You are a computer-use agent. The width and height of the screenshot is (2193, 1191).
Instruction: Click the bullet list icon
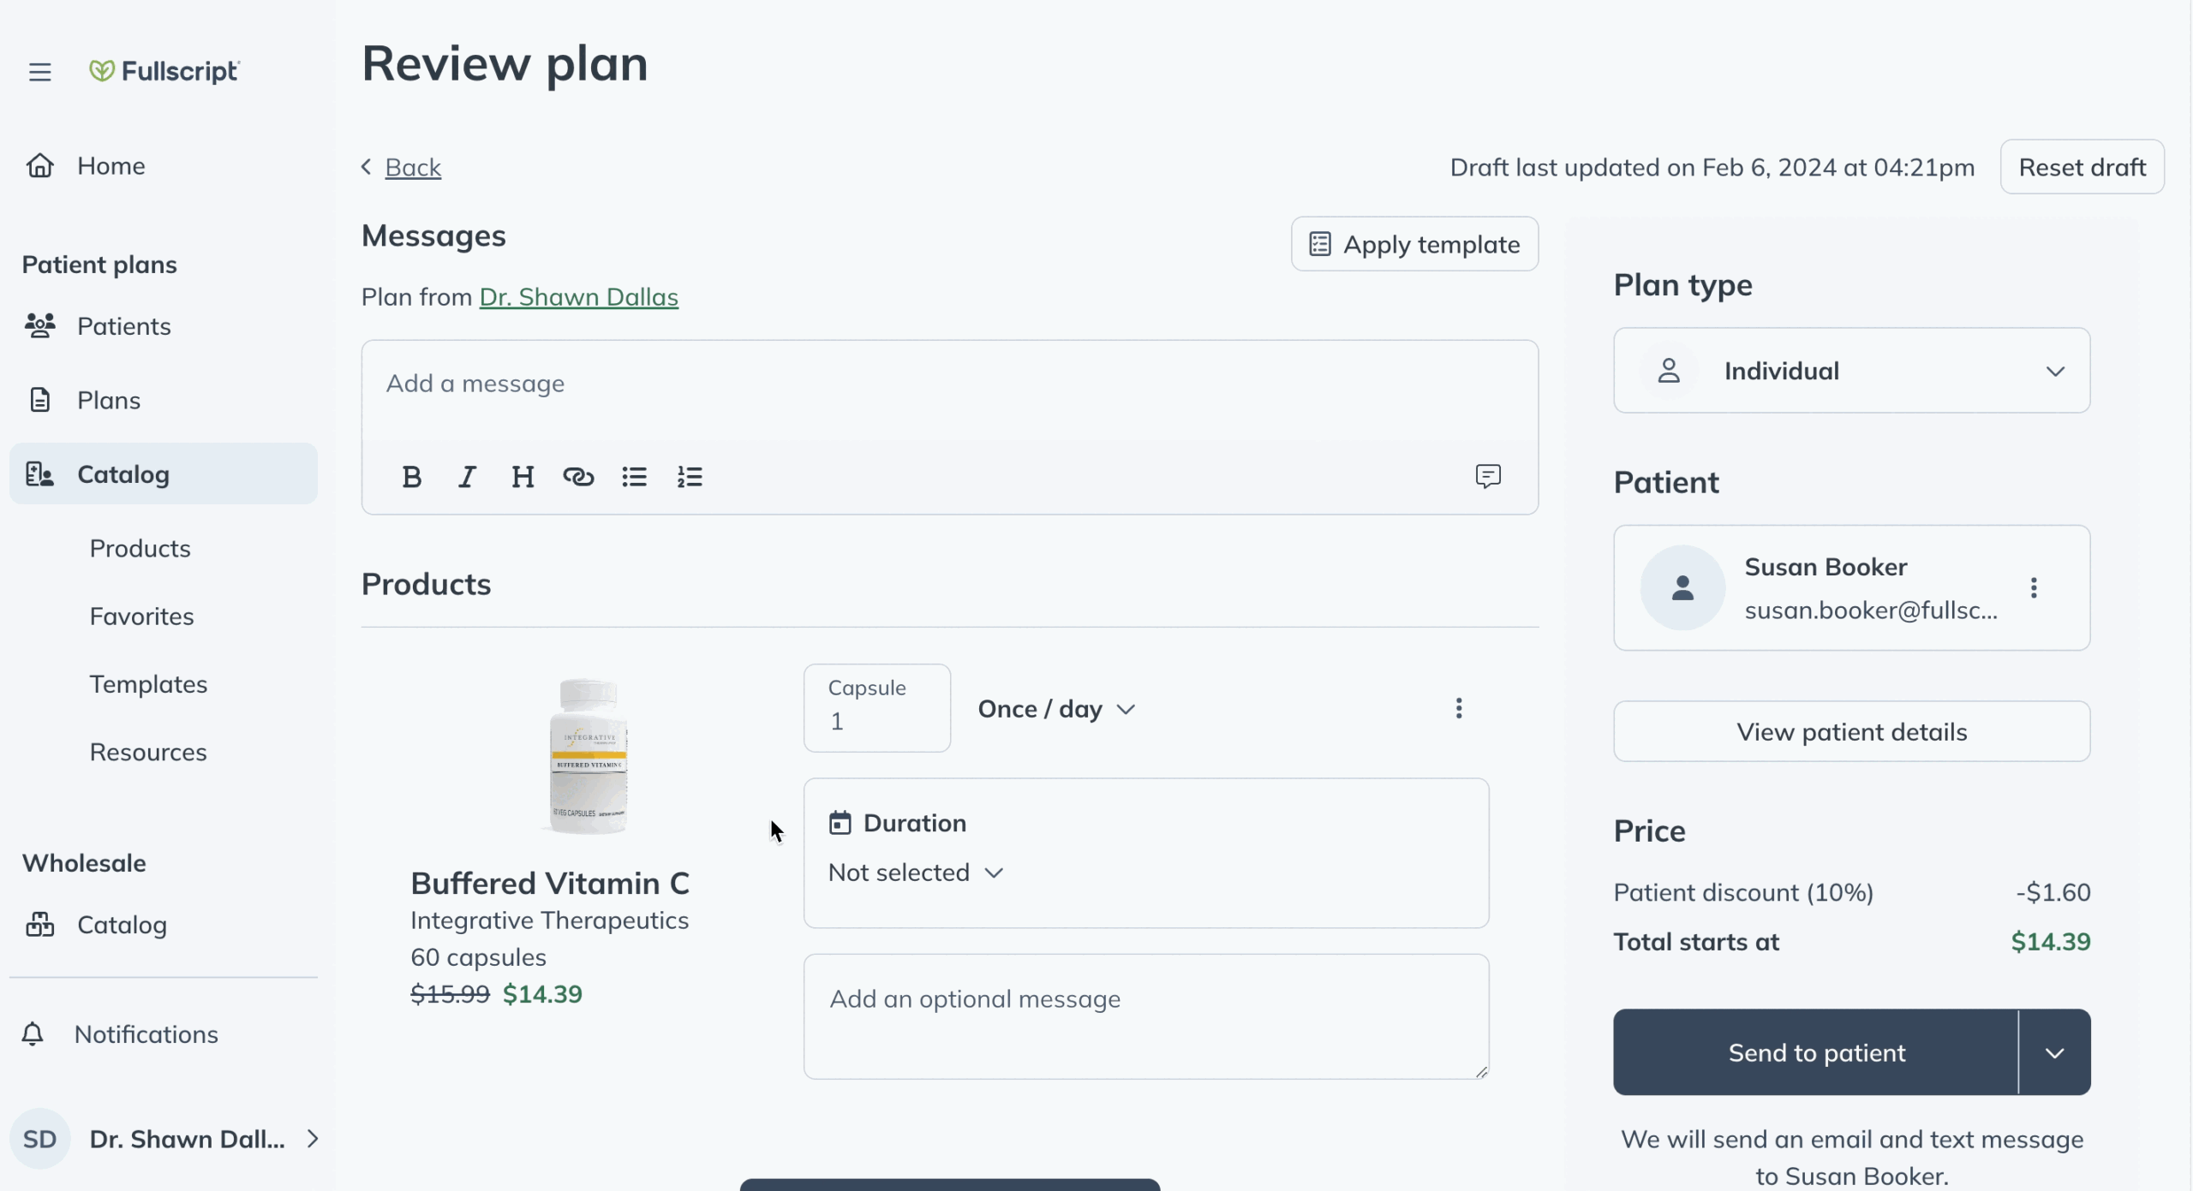[634, 477]
